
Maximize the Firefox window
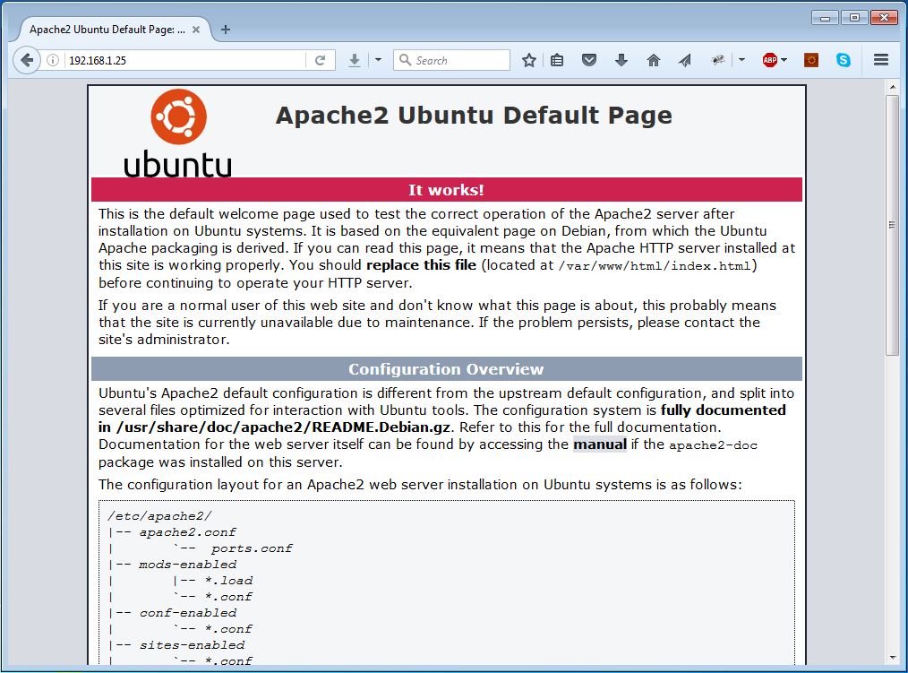tap(854, 18)
